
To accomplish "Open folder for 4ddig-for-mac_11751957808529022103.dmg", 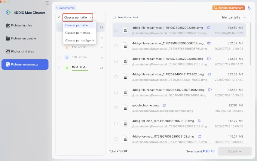I will tap(199, 121).
